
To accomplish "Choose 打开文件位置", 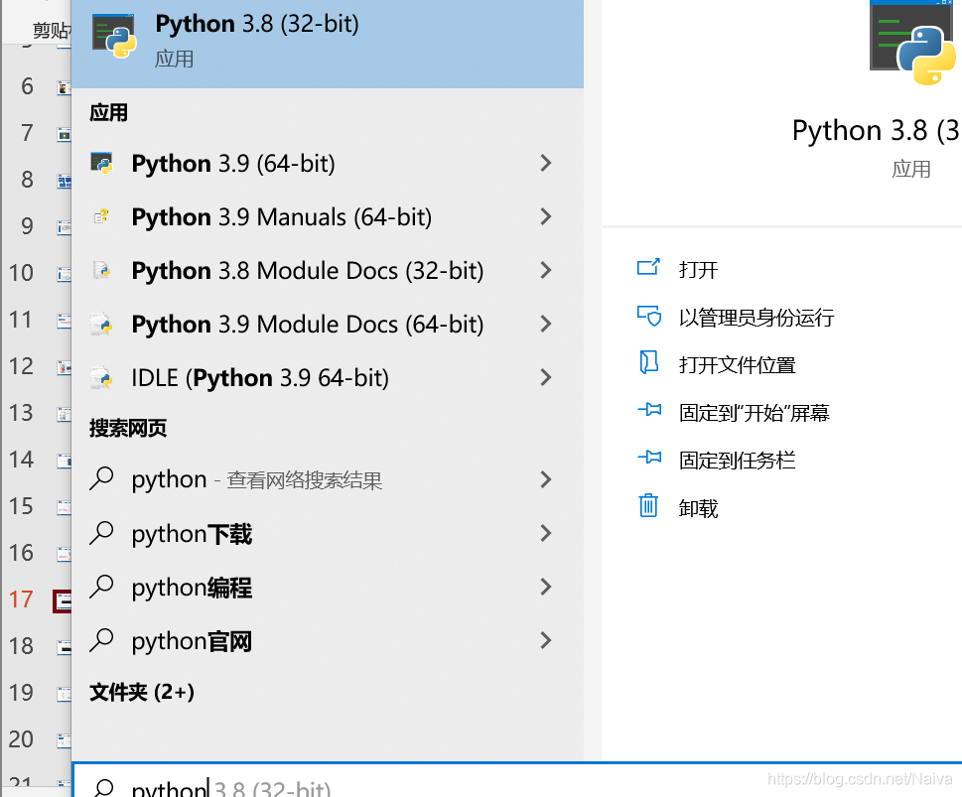I will (x=737, y=365).
